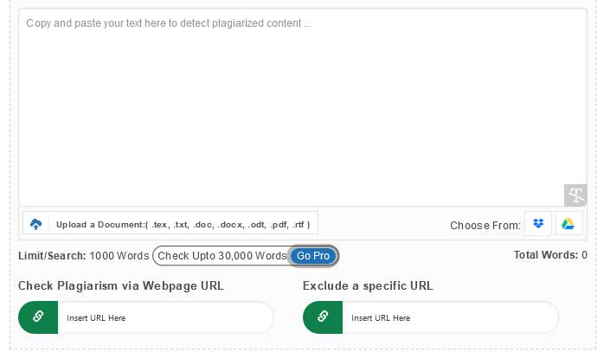The image size is (597, 352).
Task: Clear text using the strikethrough T icon
Action: (x=575, y=195)
